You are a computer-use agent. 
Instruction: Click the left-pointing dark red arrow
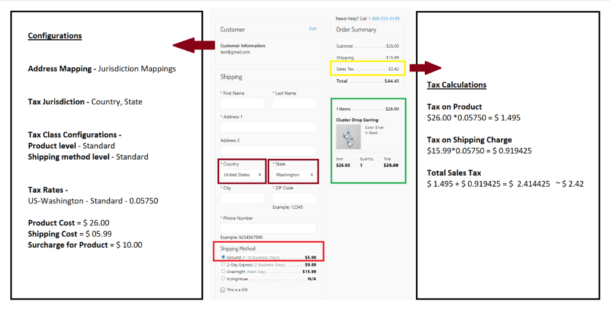point(192,45)
